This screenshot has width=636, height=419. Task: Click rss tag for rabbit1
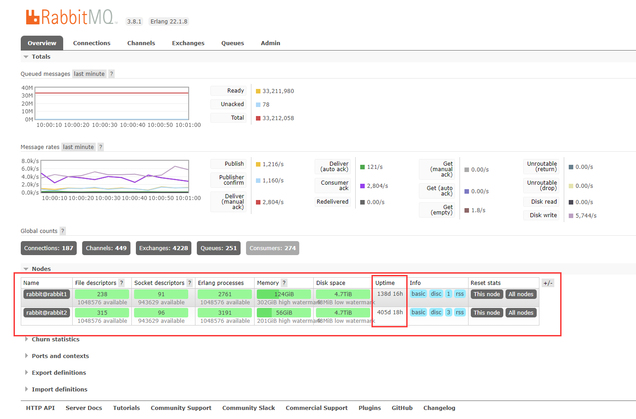point(460,294)
